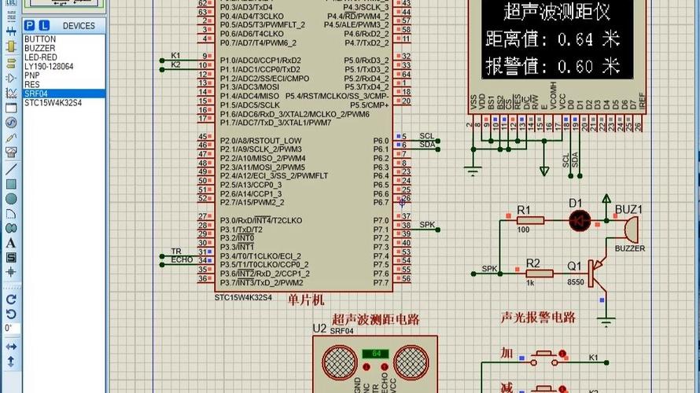Click the LCD screen showing 超声波测距仪
Image resolution: width=700 pixels, height=393 pixels.
pos(557,39)
